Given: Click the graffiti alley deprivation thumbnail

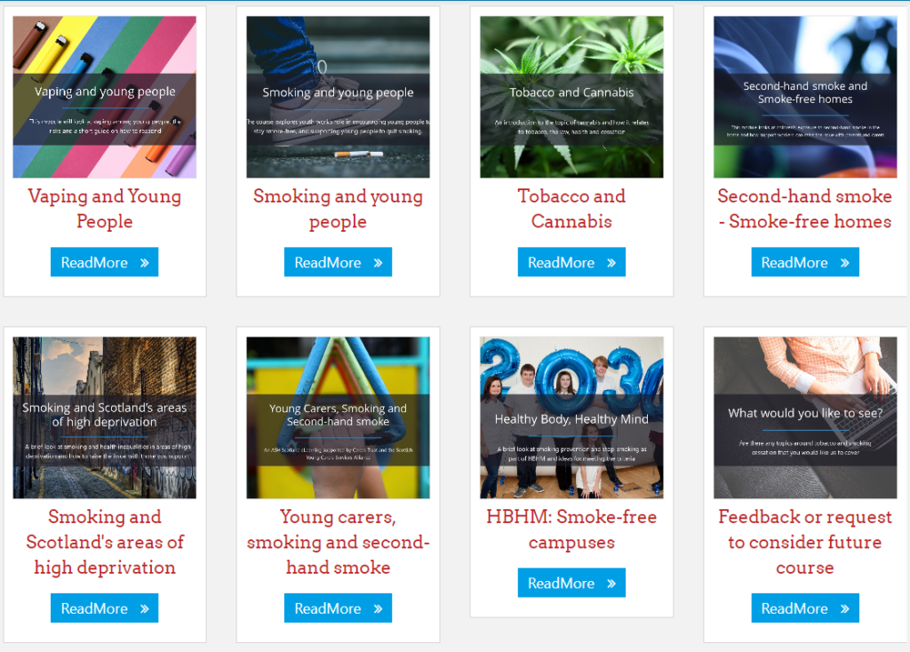Looking at the screenshot, I should pos(105,417).
